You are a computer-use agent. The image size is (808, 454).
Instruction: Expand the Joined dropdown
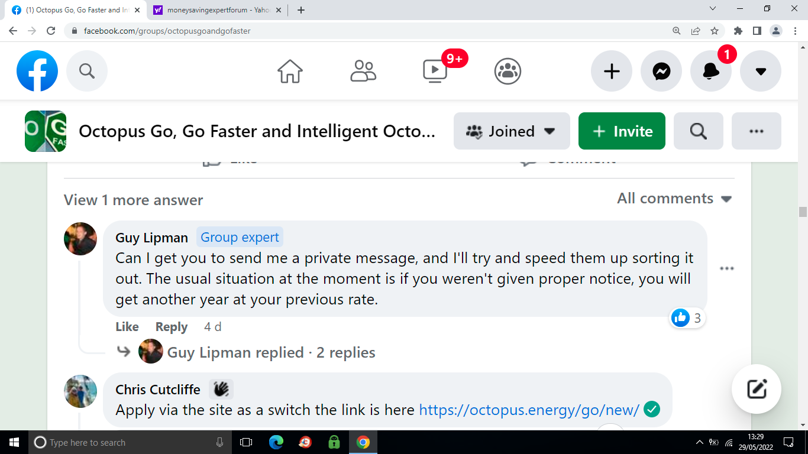tap(512, 131)
